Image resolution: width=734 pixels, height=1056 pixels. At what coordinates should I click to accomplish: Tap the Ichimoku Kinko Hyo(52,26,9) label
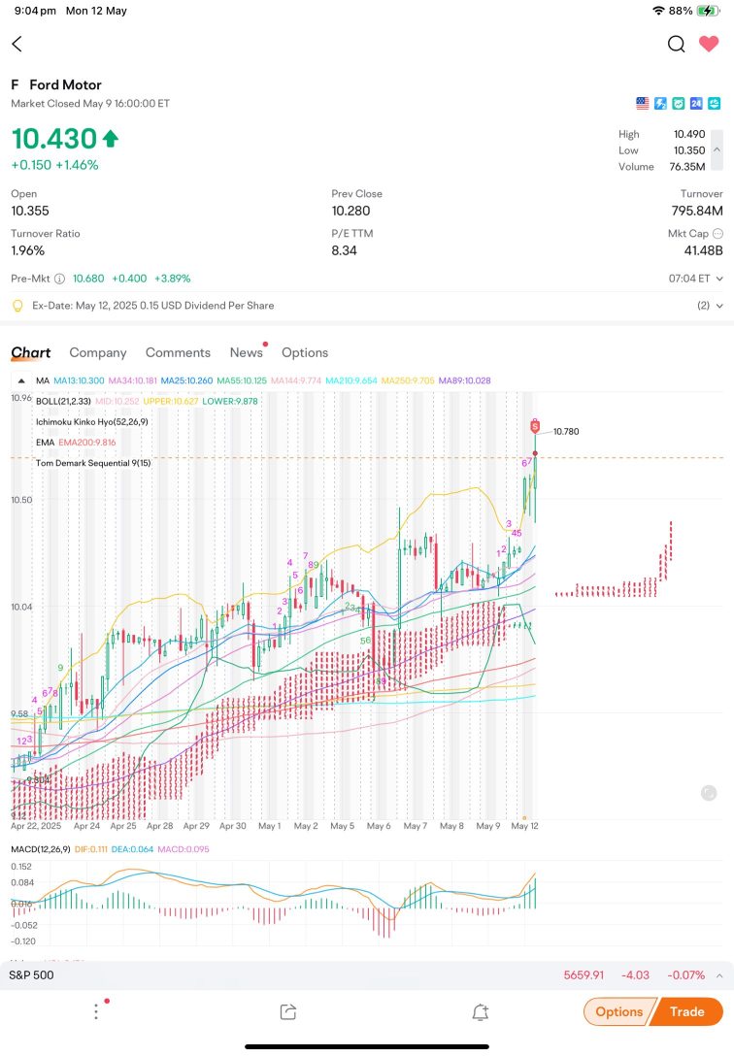(92, 422)
